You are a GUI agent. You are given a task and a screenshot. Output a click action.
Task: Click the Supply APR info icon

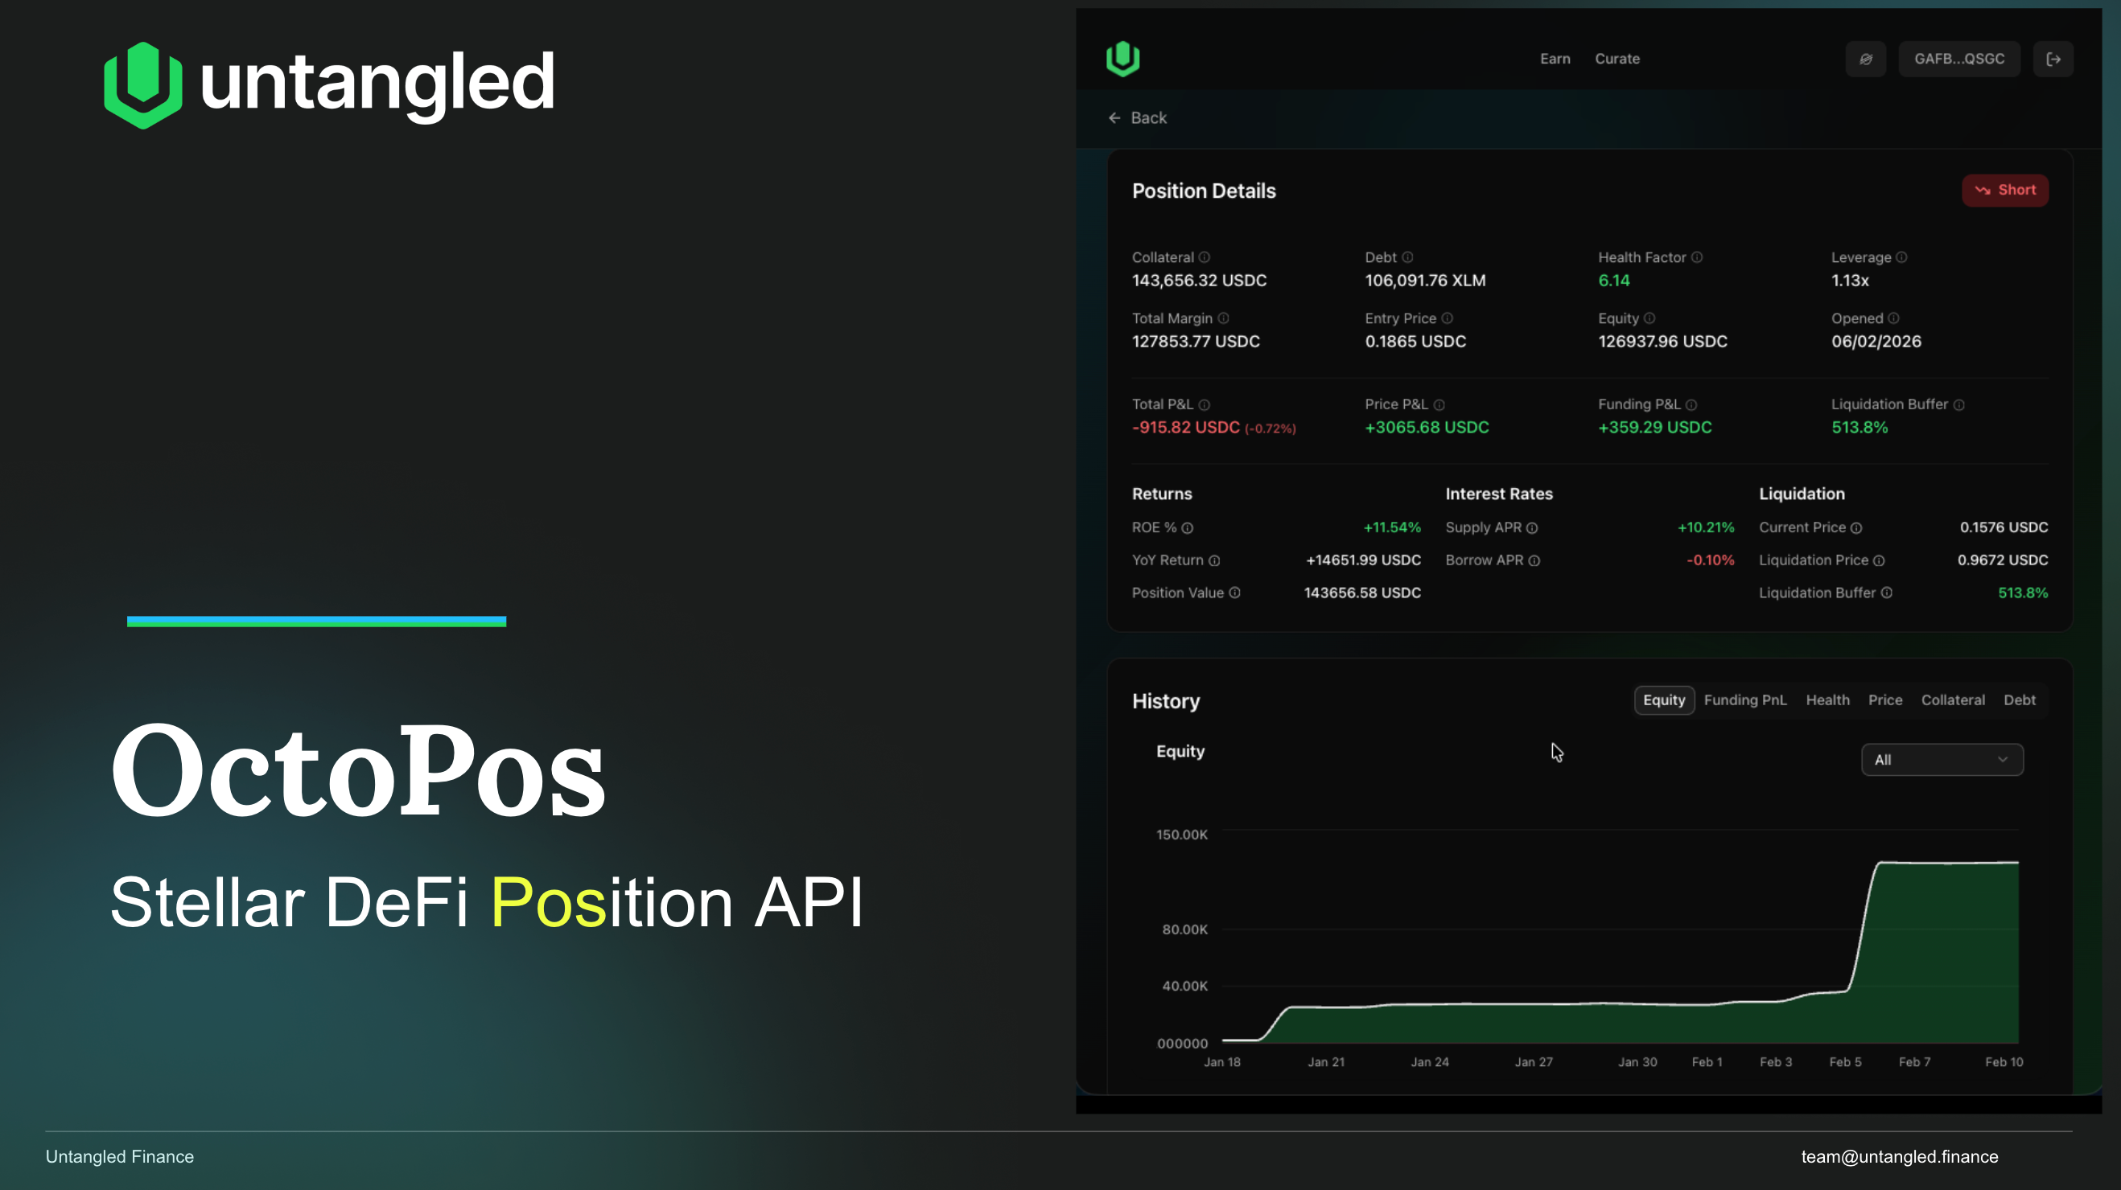coord(1531,528)
